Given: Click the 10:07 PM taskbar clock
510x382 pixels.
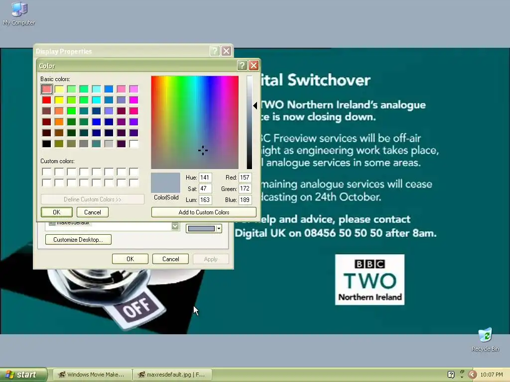Looking at the screenshot, I should (491, 375).
